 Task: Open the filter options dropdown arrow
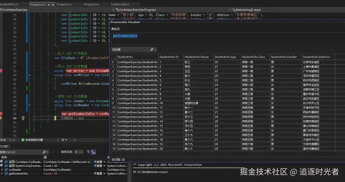click(x=155, y=49)
